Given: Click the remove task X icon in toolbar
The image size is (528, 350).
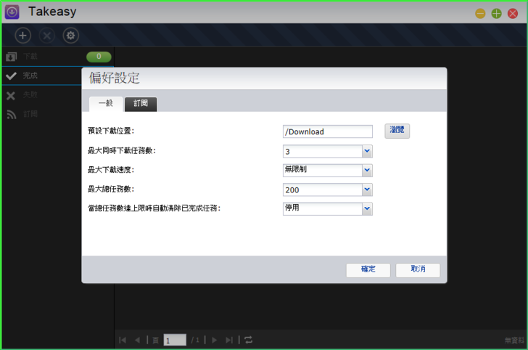Looking at the screenshot, I should coord(47,36).
